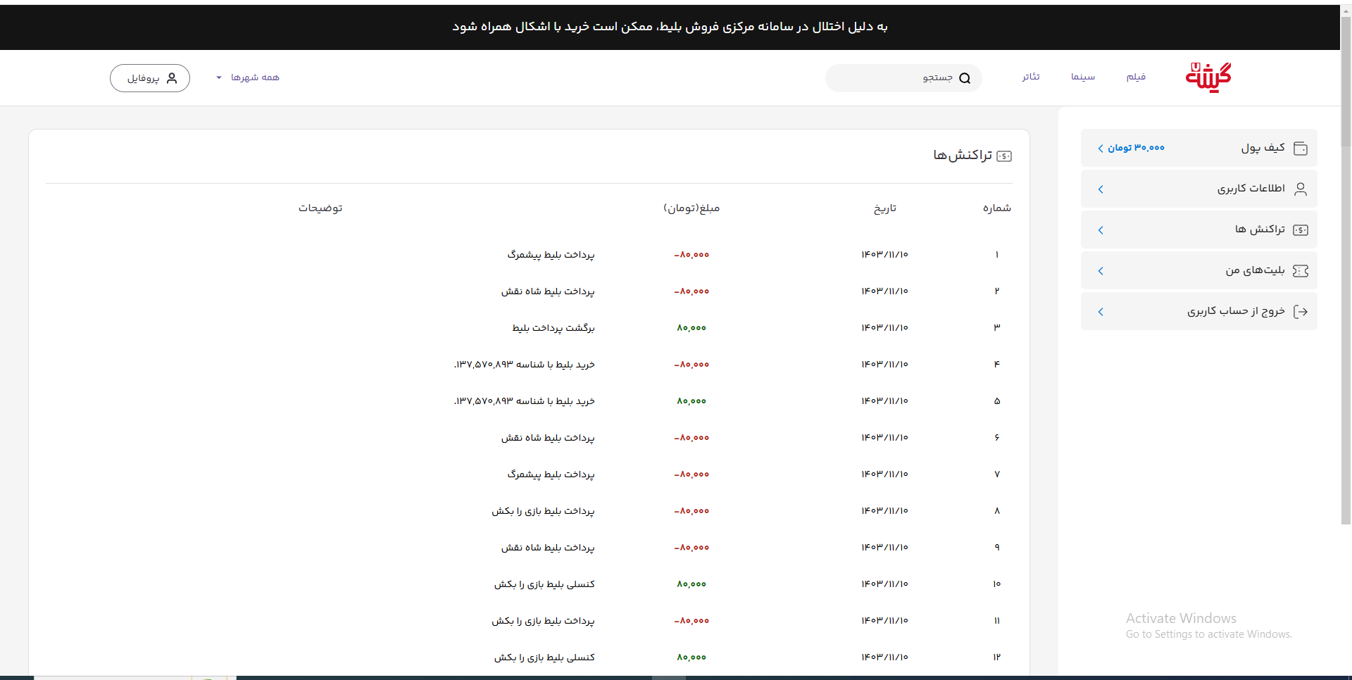Open the پروفایل button

150,78
